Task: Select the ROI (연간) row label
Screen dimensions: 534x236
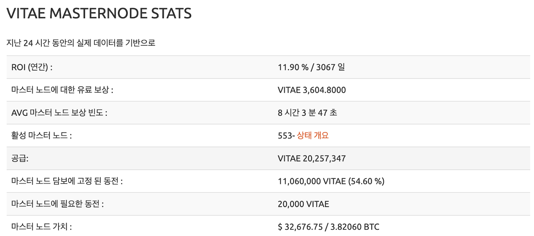Action: [x=32, y=67]
